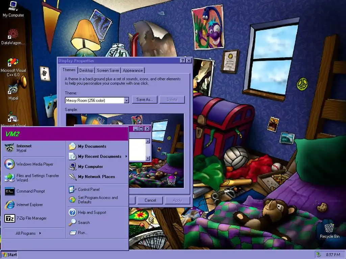Open the Theme dropdown list

click(126, 100)
